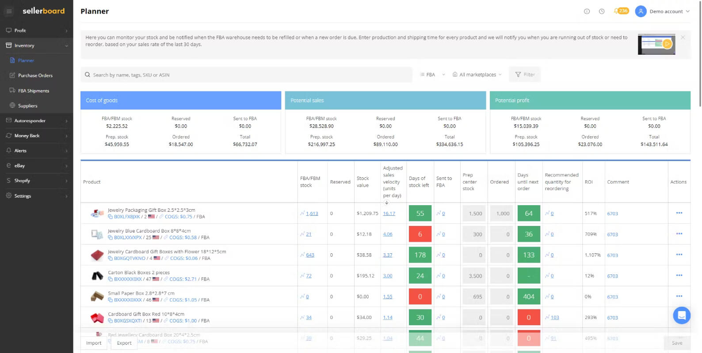Click the Cost of goods panel header
Viewport: 702px width, 353px height.
coord(181,100)
